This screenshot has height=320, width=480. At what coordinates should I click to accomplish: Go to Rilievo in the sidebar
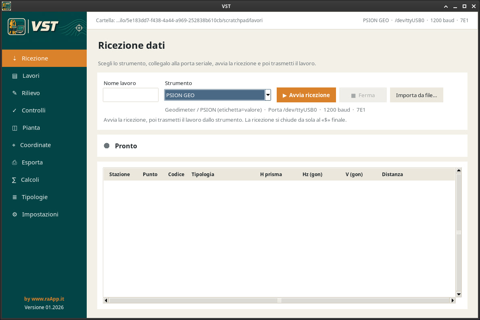click(x=44, y=93)
